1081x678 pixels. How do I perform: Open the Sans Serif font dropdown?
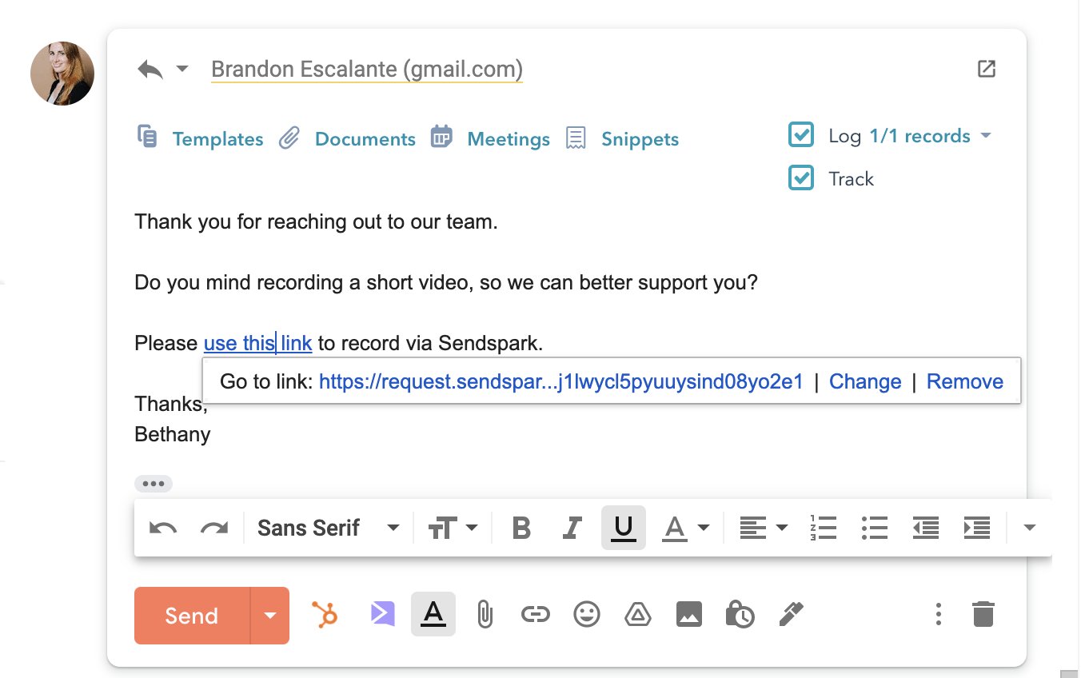click(x=328, y=528)
